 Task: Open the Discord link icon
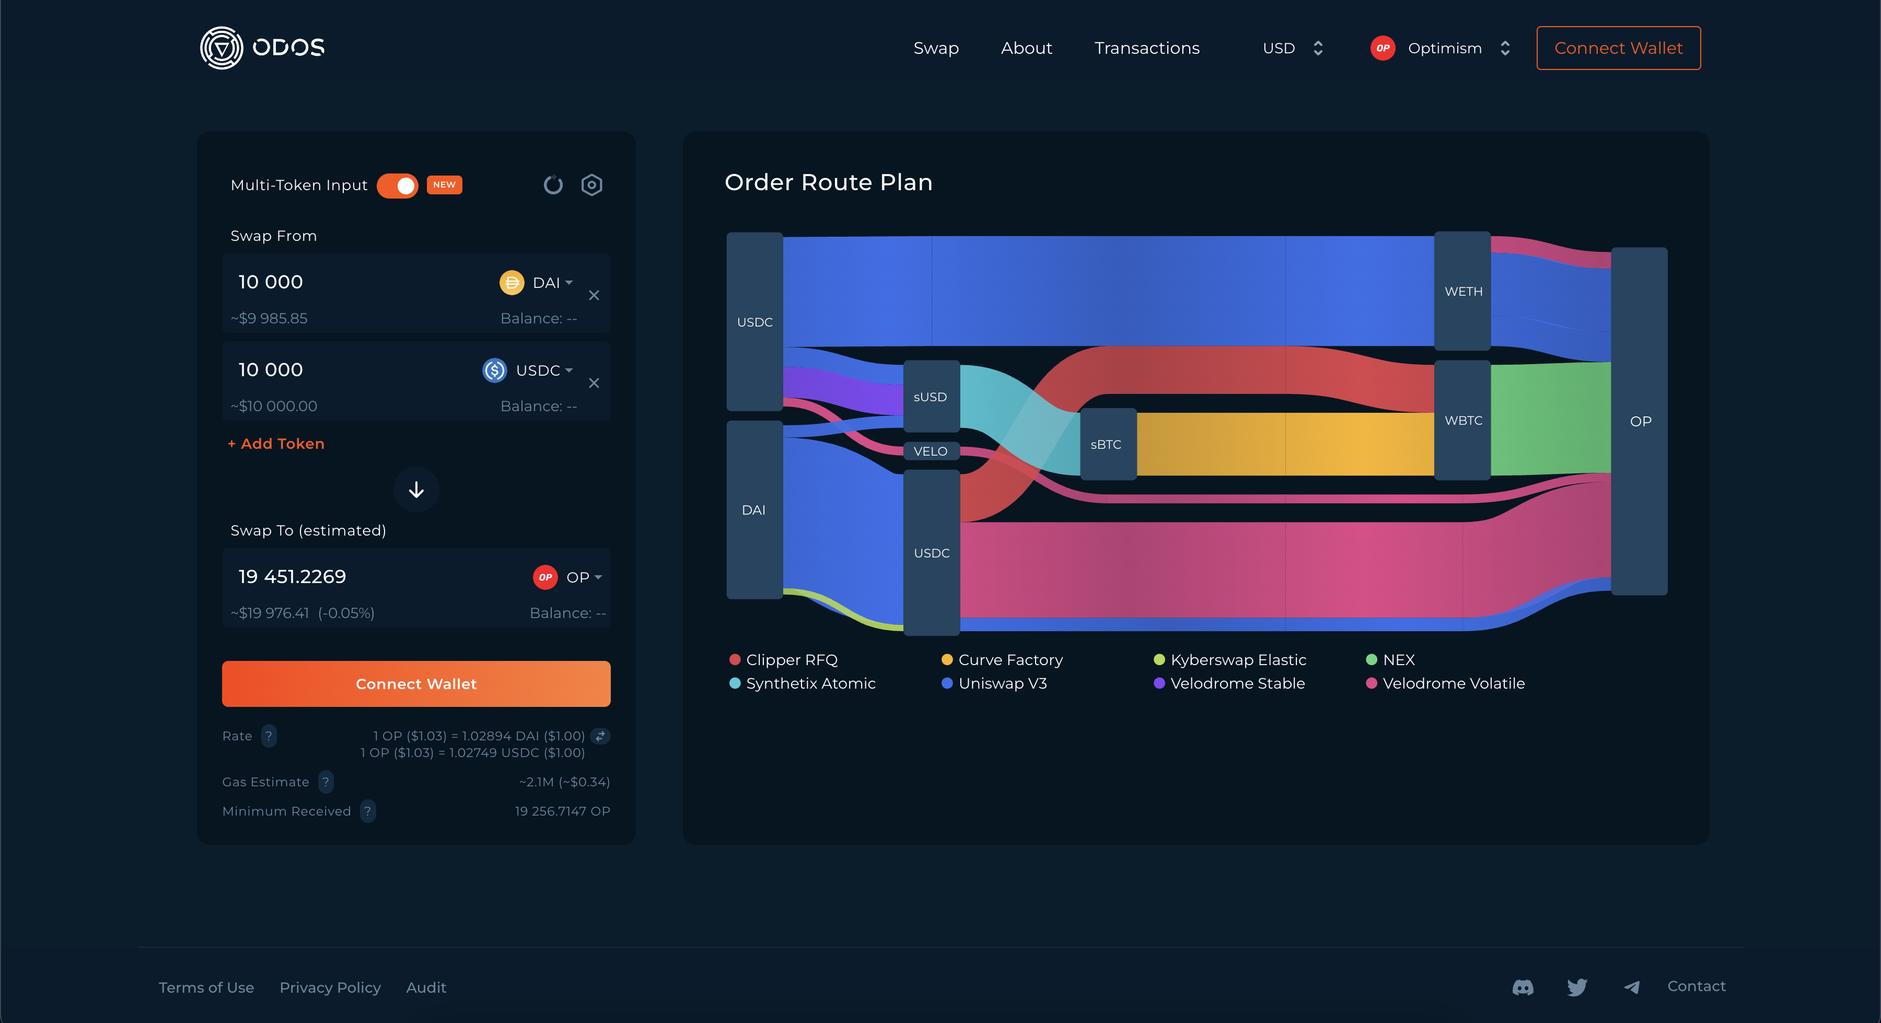[x=1523, y=987]
